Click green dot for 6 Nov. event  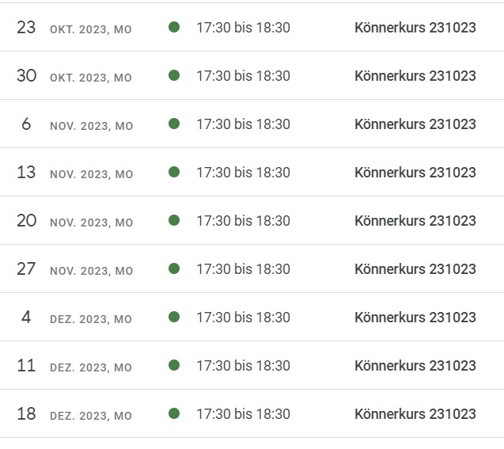174,124
